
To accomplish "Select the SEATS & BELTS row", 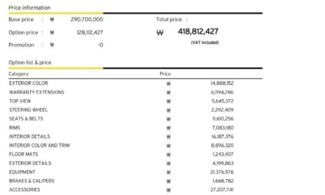I will click(x=136, y=119).
